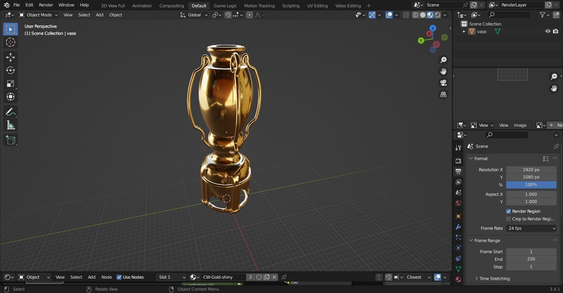Open the Physics properties tab
Viewport: 563px width, 293px height.
click(x=458, y=248)
